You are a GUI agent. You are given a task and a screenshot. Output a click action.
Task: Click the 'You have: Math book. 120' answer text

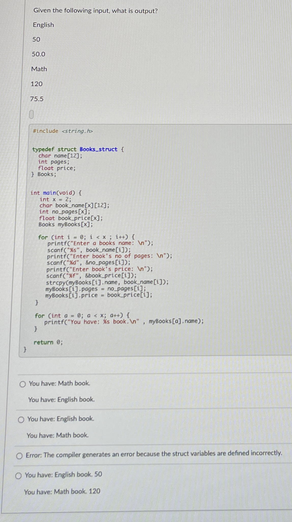tap(62, 492)
